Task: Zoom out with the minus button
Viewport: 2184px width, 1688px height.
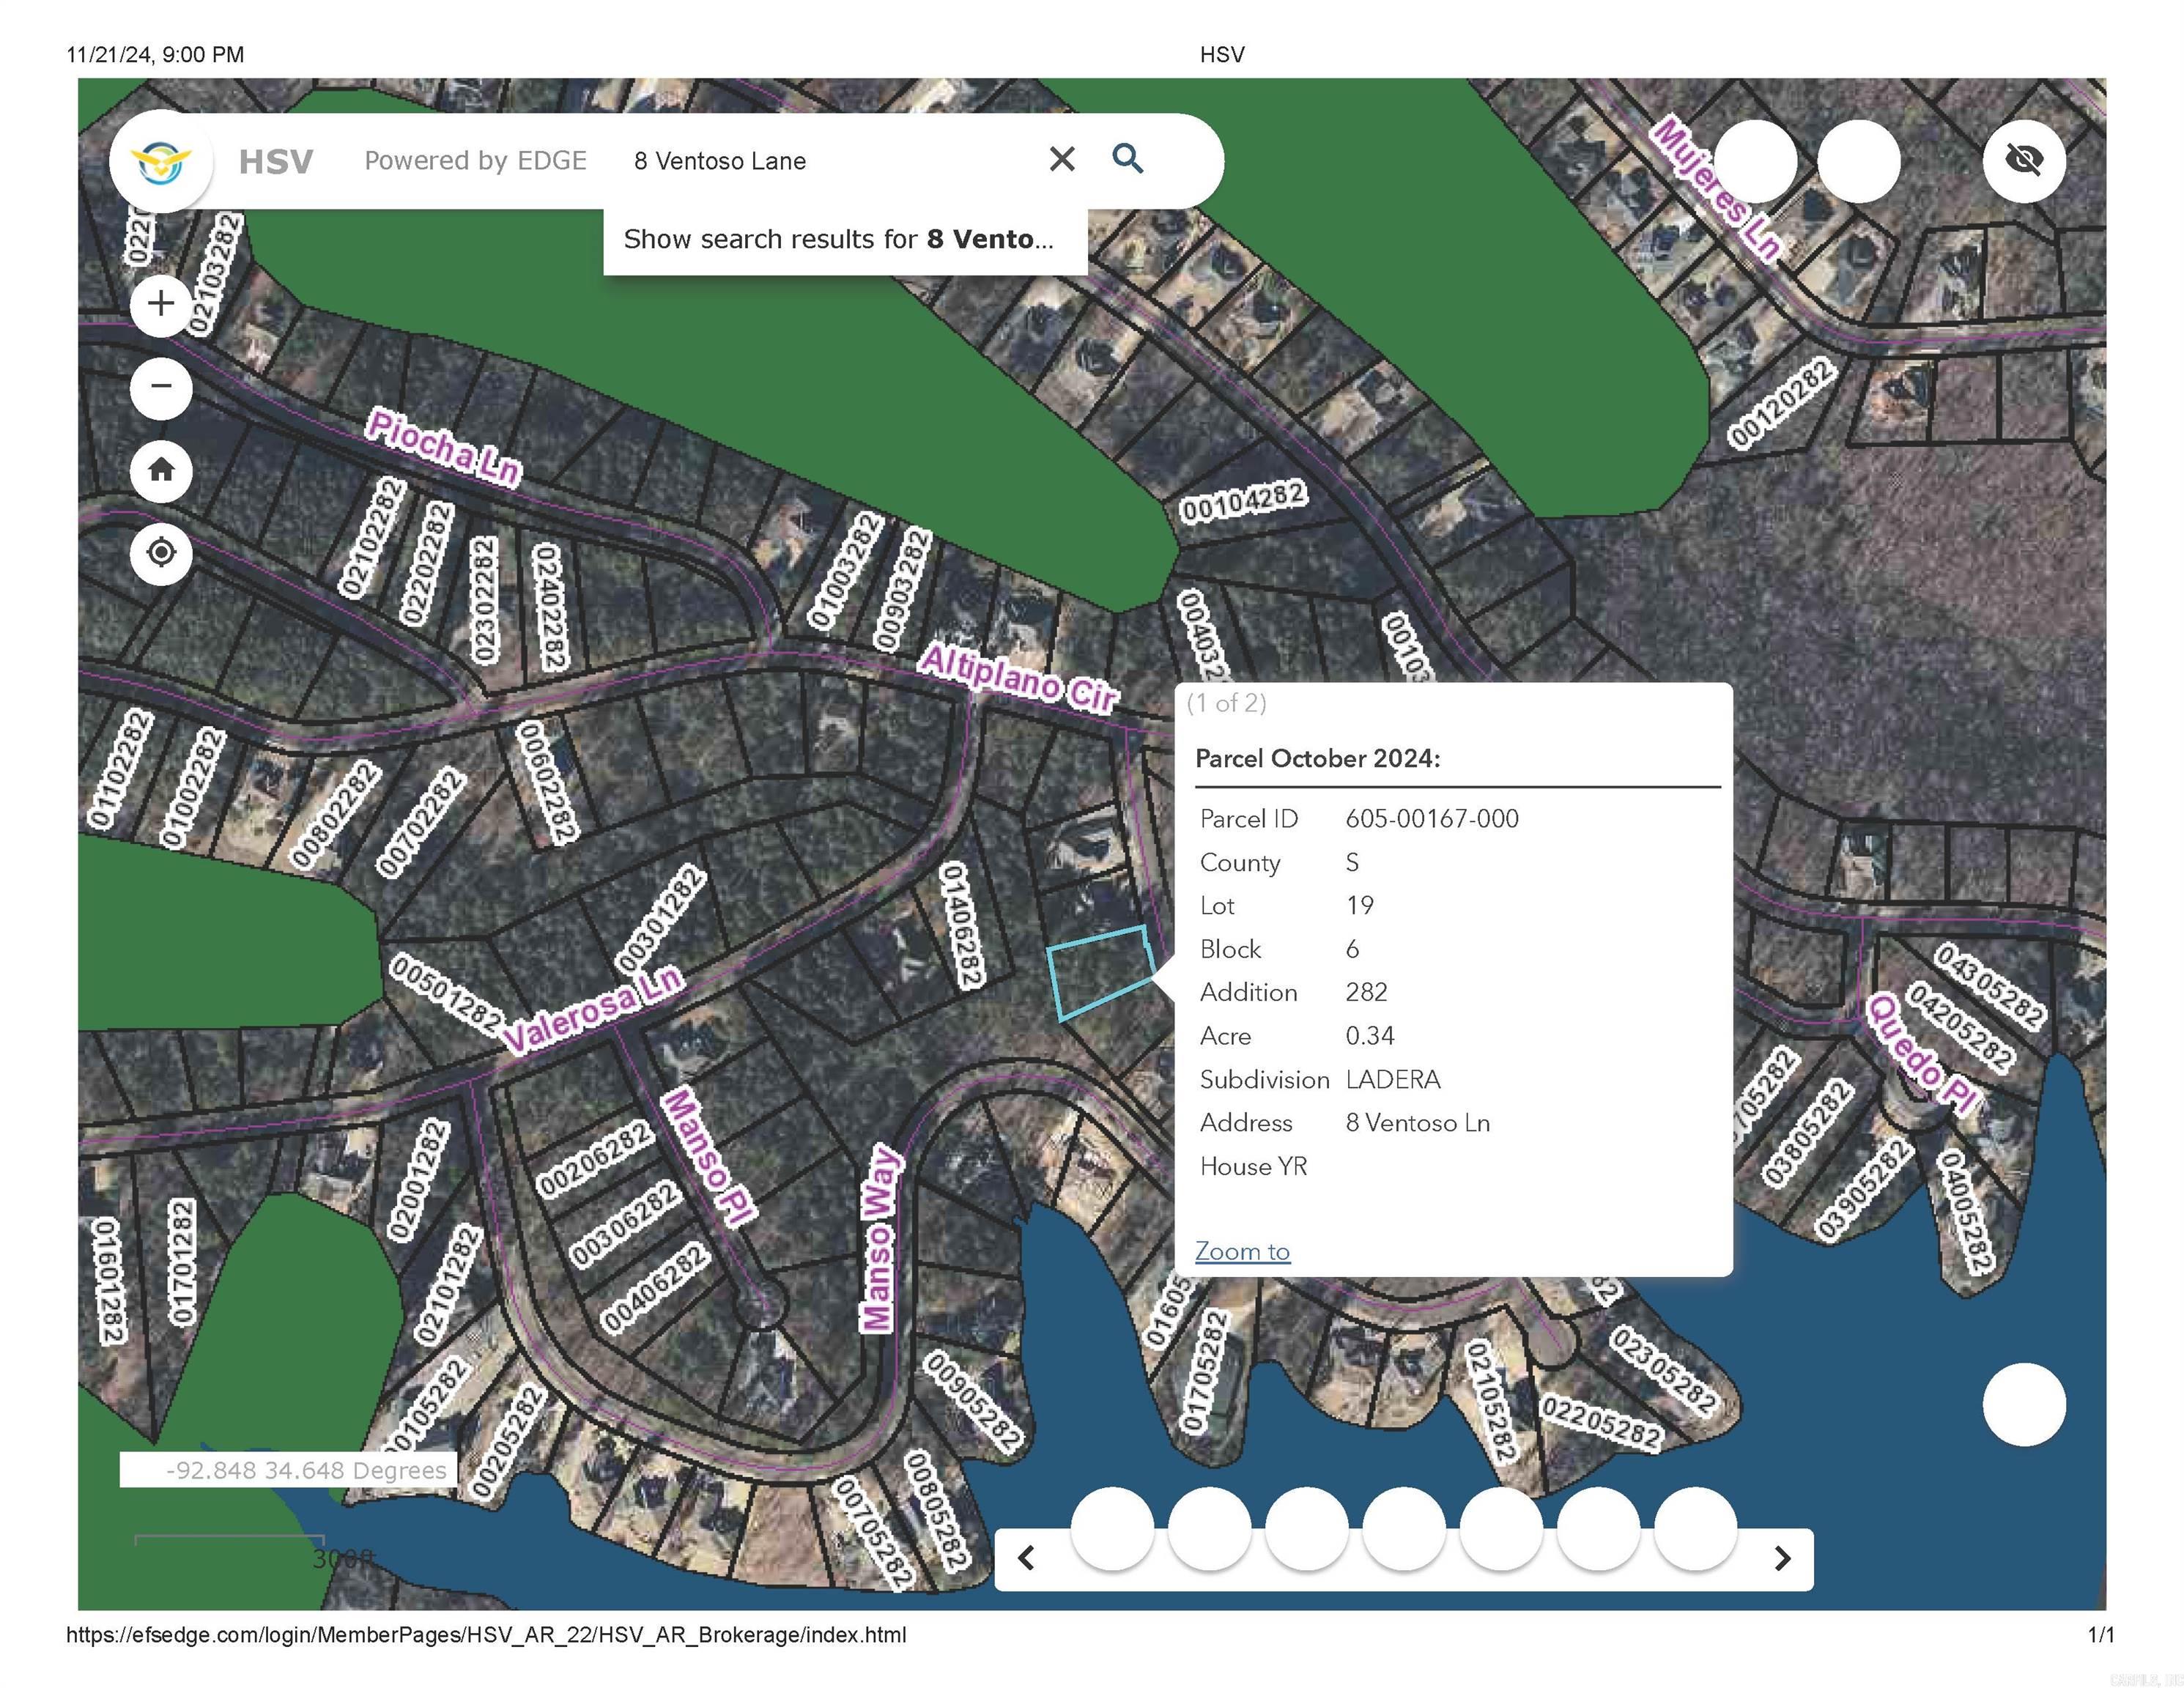Action: (161, 386)
